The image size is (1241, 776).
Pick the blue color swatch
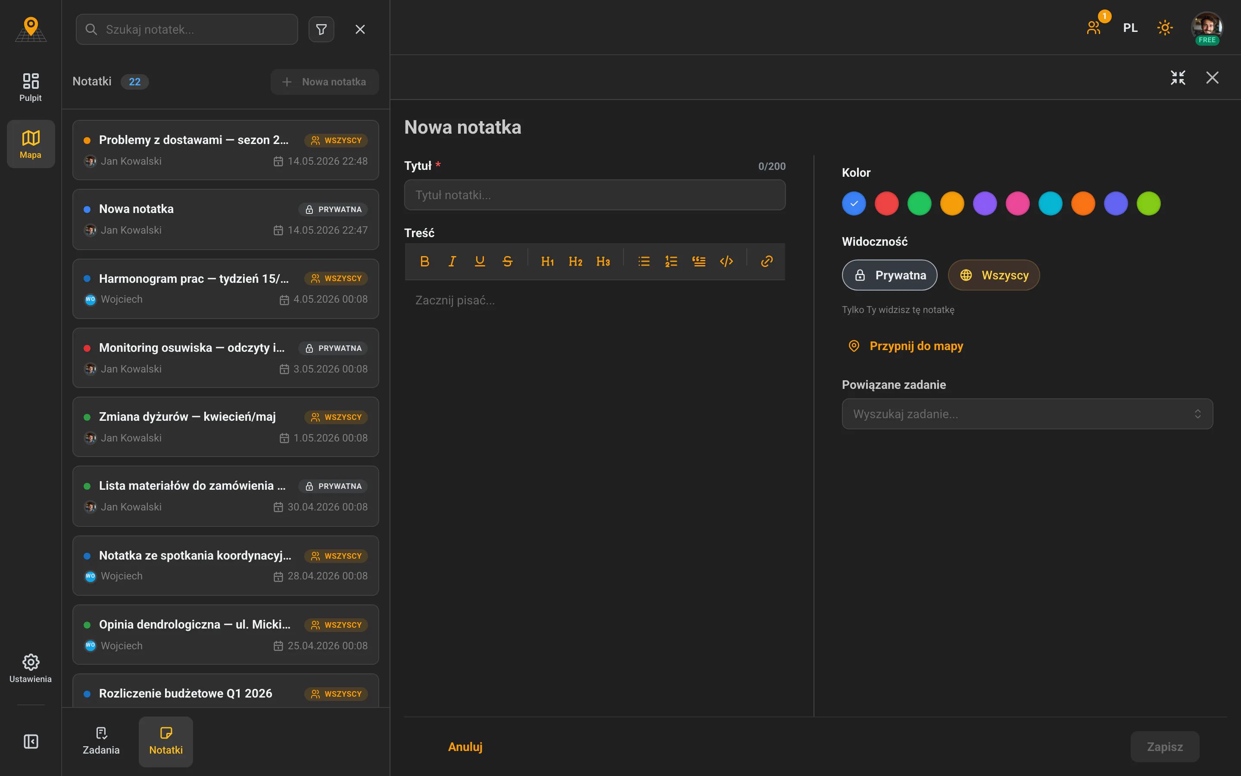pos(854,204)
